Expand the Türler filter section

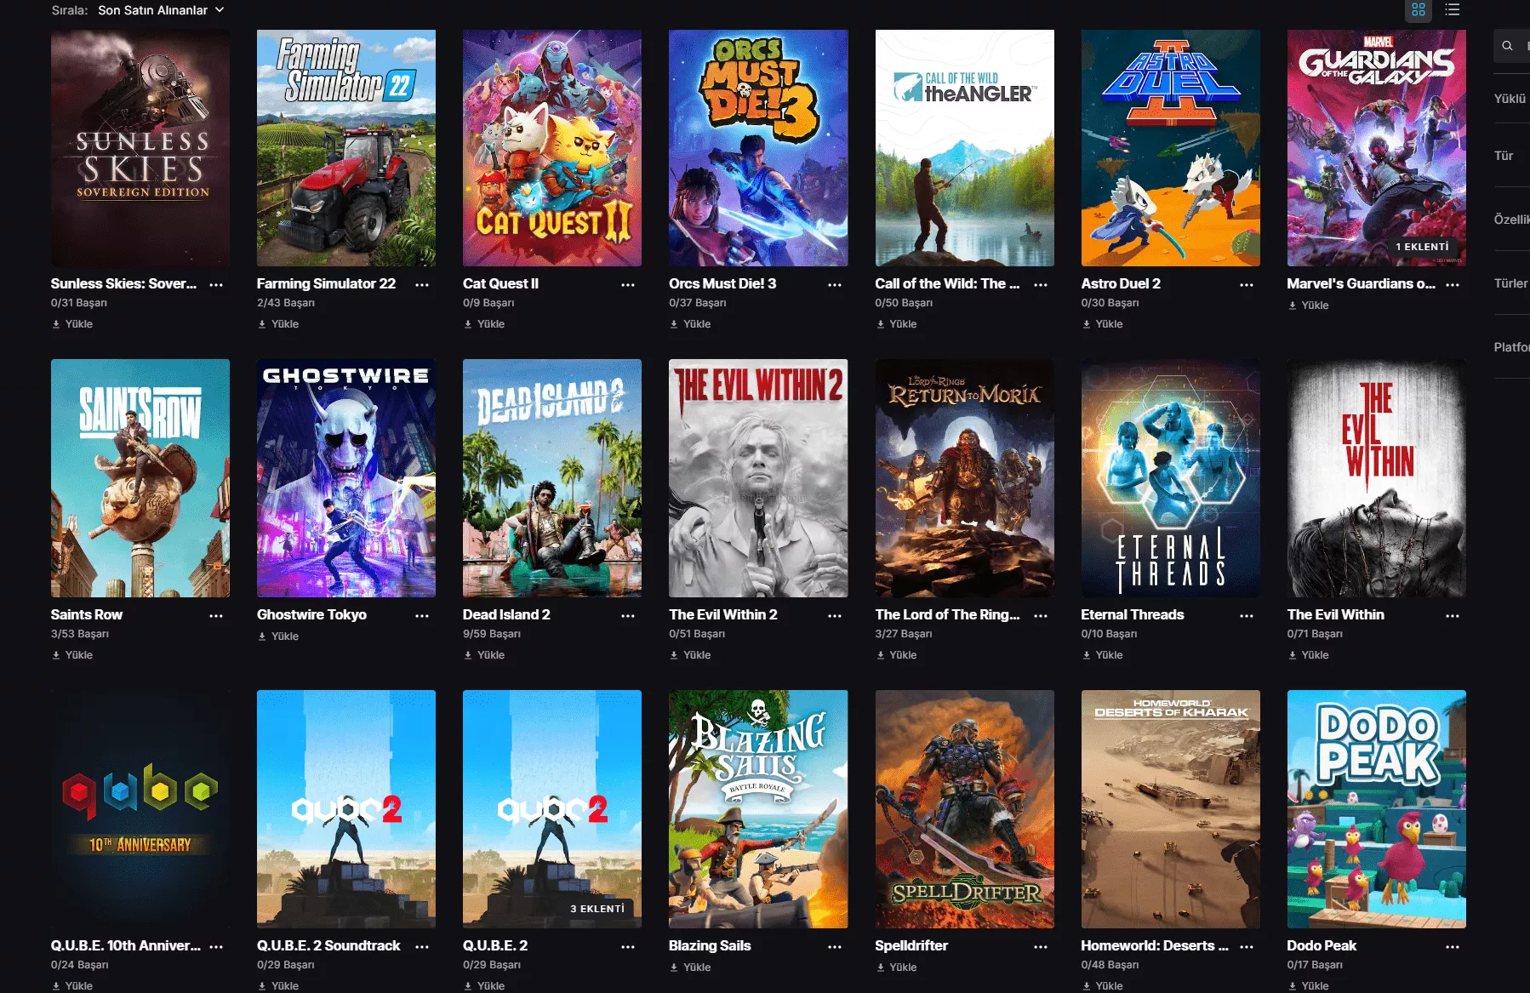click(1511, 283)
